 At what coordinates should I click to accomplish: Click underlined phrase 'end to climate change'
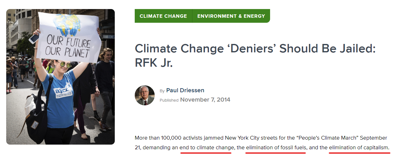[x=206, y=147]
